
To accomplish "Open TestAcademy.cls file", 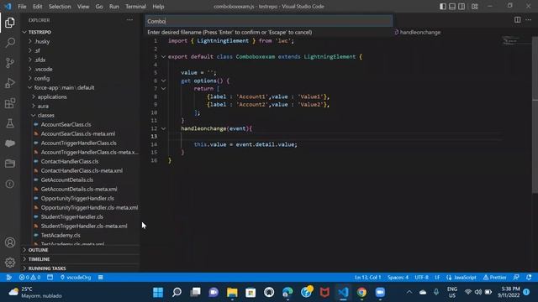I will point(61,236).
